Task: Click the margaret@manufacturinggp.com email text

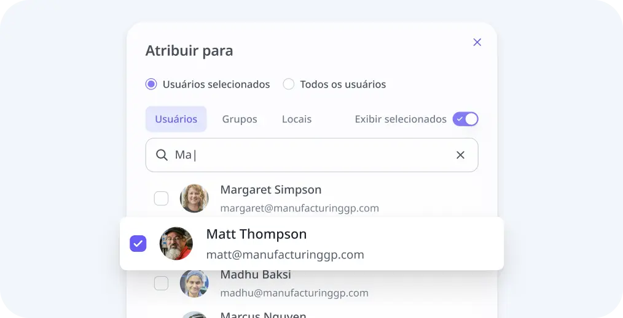Action: (x=299, y=208)
